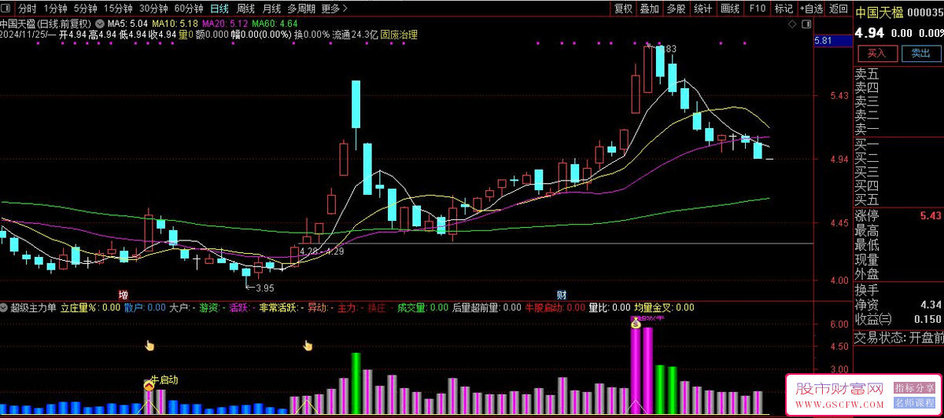Click the 买一 order book row
This screenshot has width=944, height=418.
click(898, 145)
